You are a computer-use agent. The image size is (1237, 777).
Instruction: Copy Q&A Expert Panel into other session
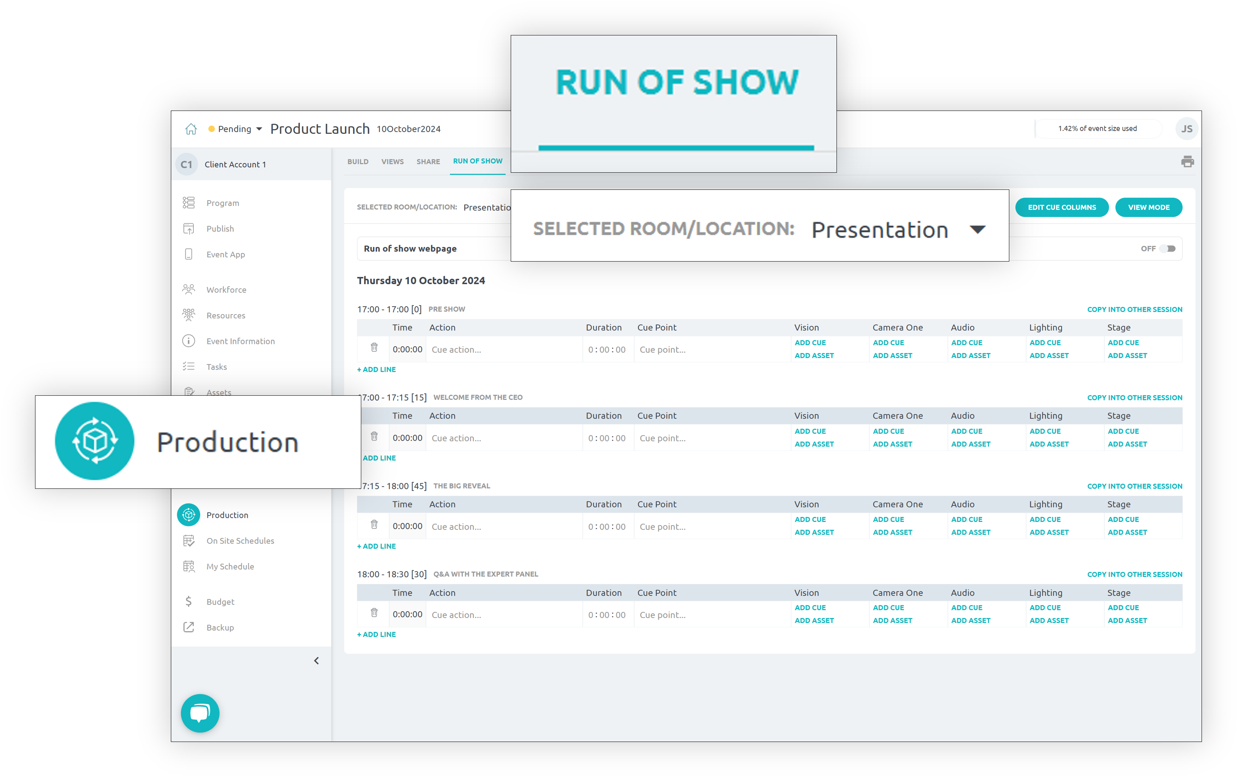point(1135,574)
